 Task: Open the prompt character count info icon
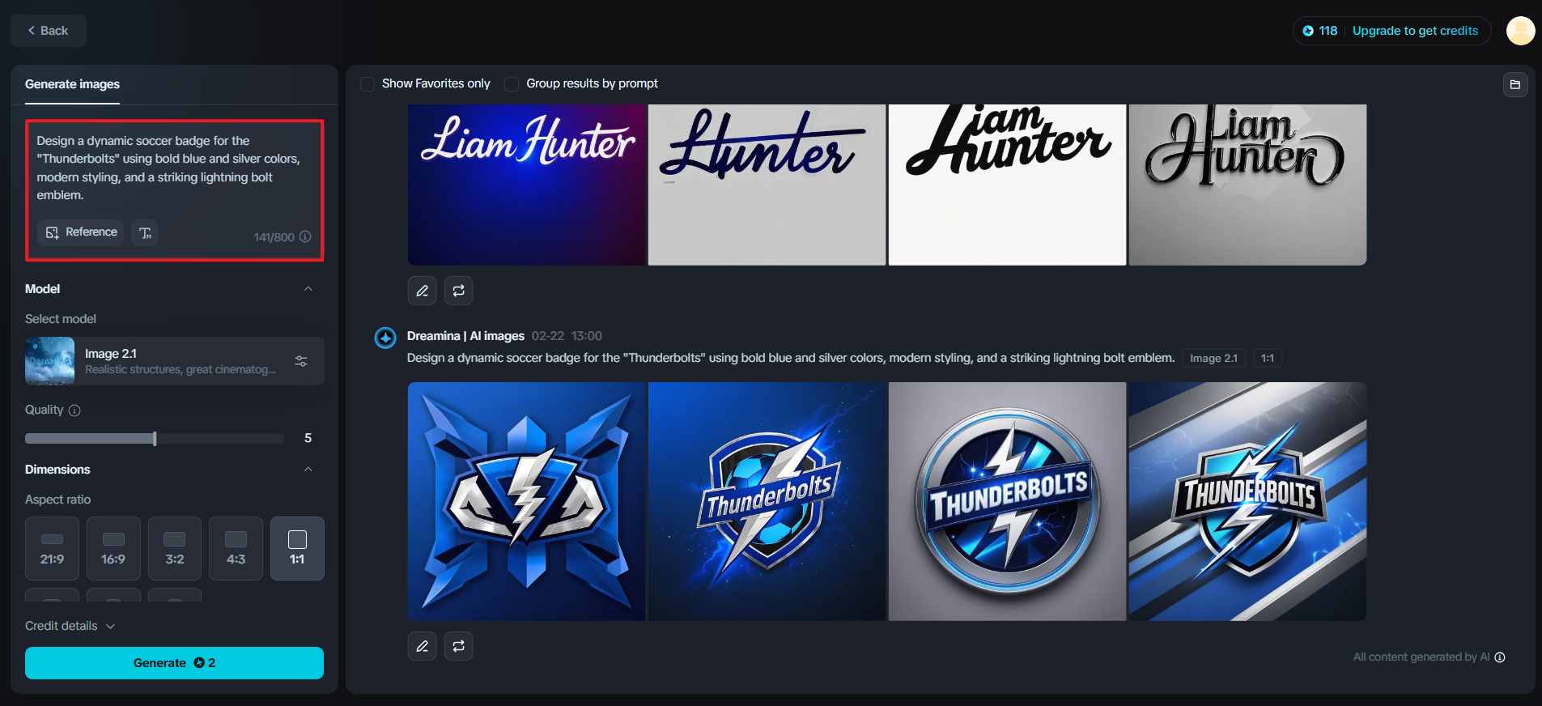pyautogui.click(x=305, y=236)
